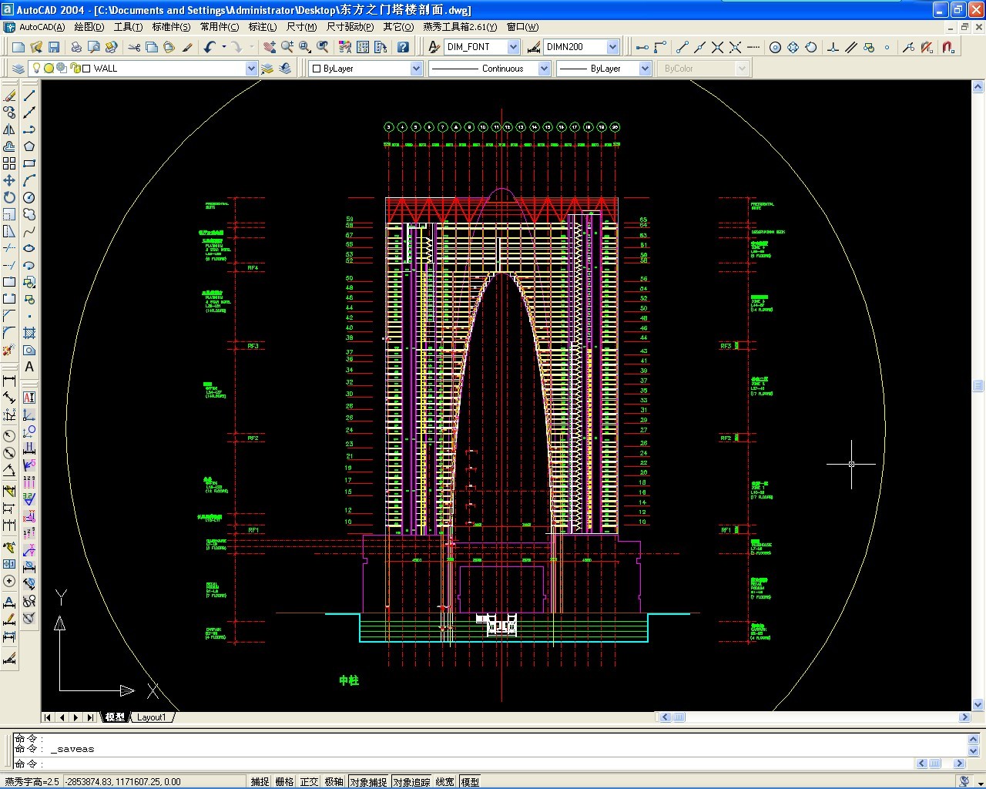Click the Snap to Perpendicular icon
This screenshot has width=986, height=789.
click(833, 47)
